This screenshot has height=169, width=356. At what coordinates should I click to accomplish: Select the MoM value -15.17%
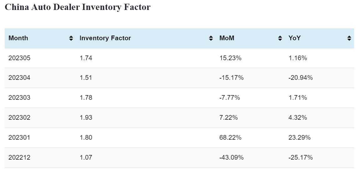point(231,78)
